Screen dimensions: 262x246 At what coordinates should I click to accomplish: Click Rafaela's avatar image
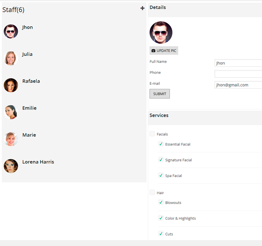[11, 85]
